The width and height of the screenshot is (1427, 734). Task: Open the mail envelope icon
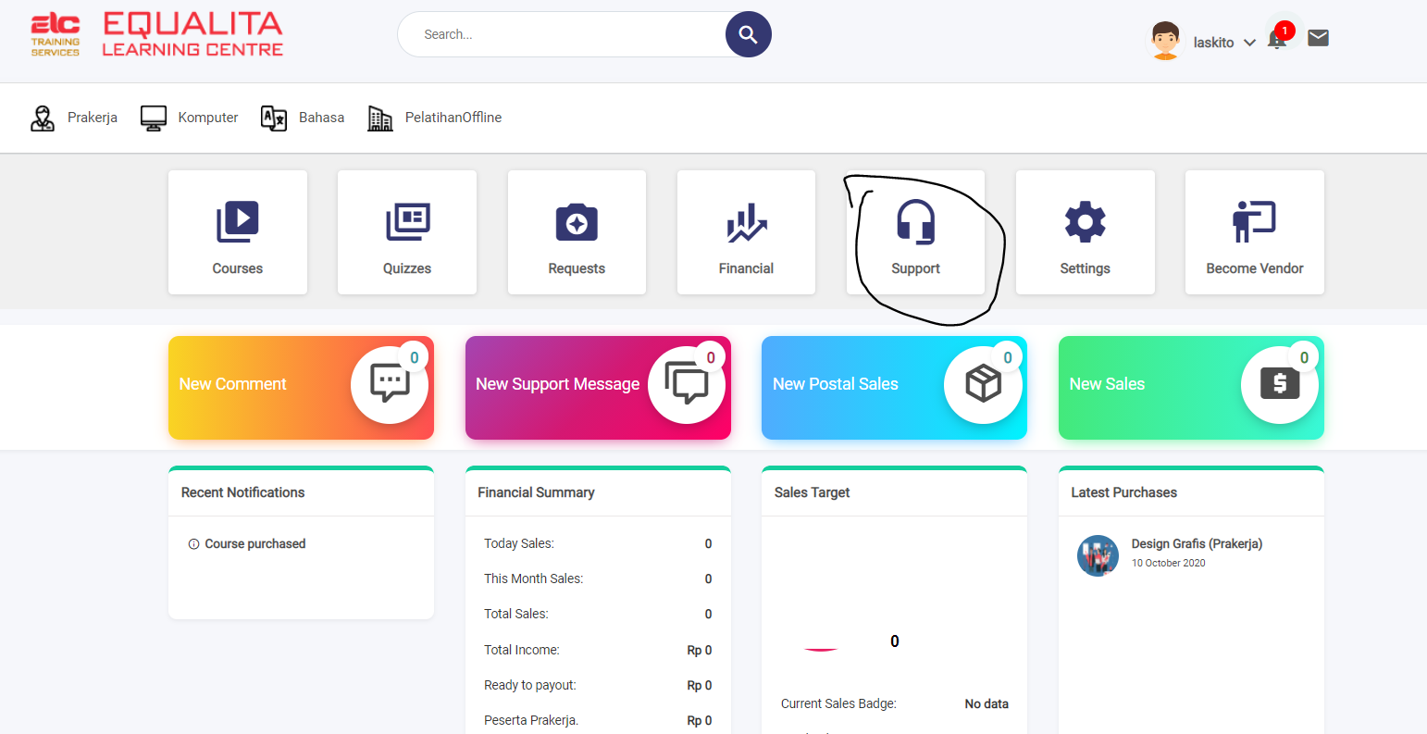pyautogui.click(x=1318, y=38)
